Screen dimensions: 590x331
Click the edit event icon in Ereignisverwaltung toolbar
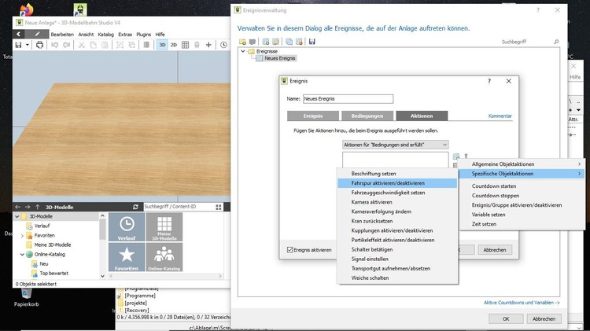coord(276,42)
